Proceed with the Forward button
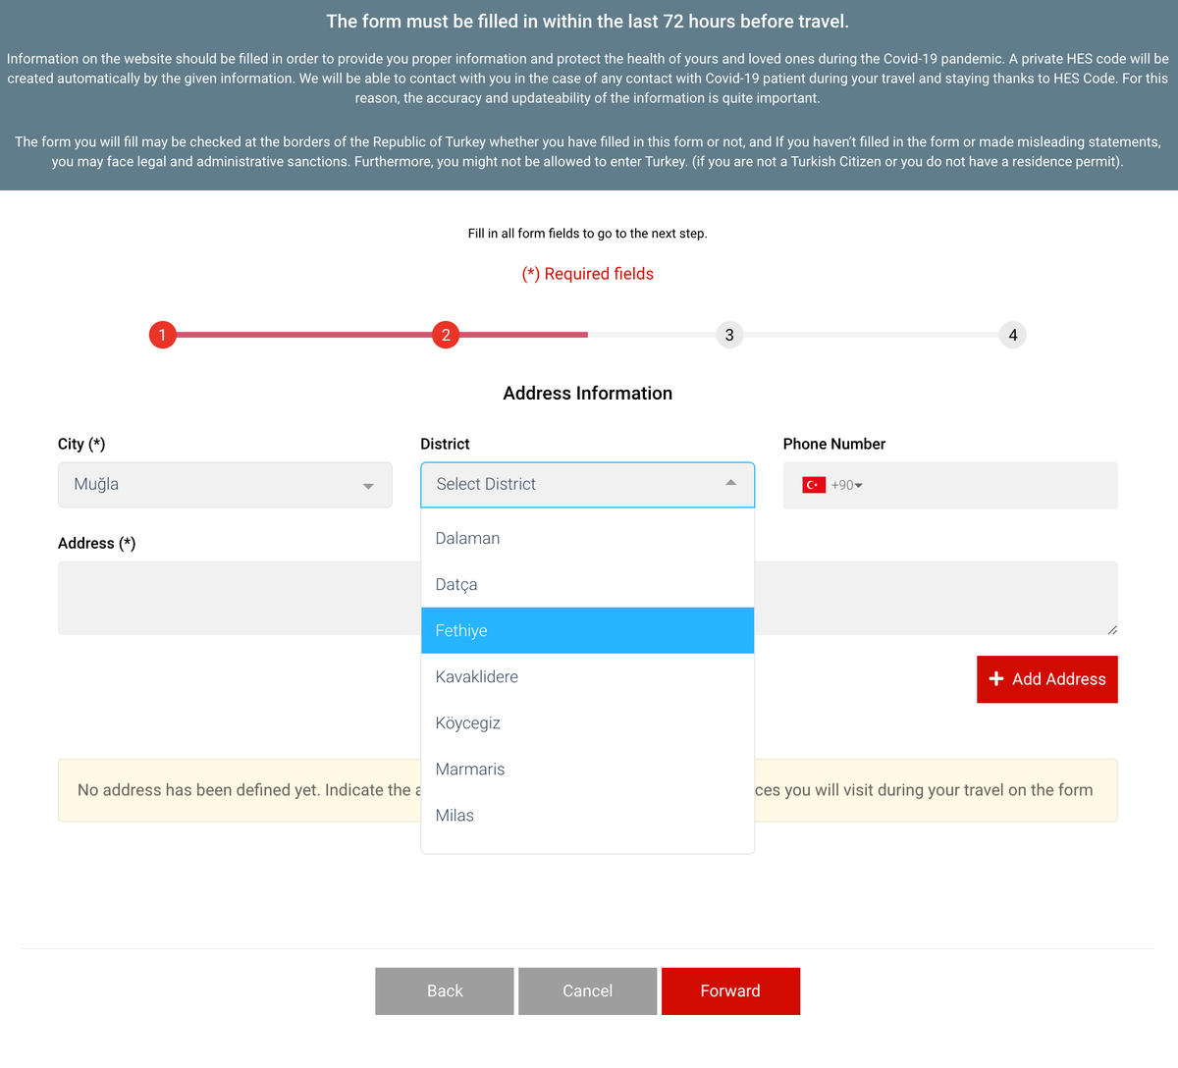 (x=730, y=991)
